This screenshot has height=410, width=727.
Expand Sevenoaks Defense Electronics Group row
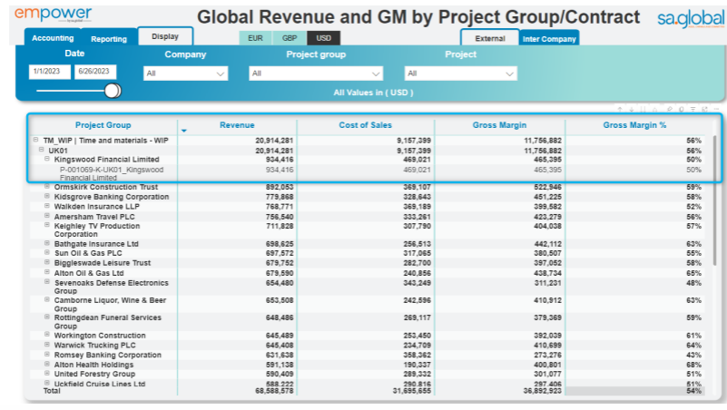[47, 282]
